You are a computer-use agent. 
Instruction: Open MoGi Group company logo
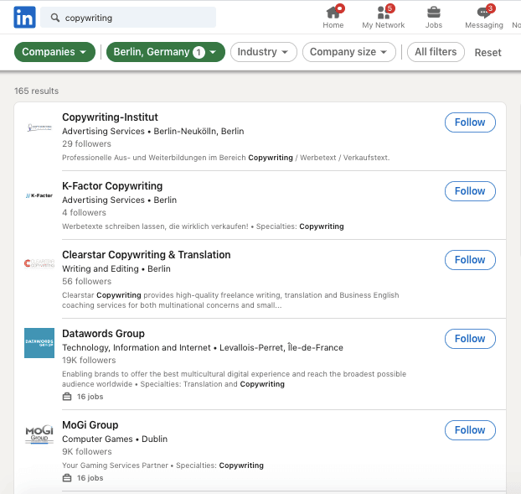point(39,434)
